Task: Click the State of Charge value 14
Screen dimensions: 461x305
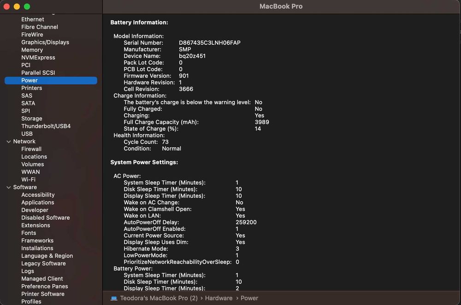Action: click(x=258, y=129)
